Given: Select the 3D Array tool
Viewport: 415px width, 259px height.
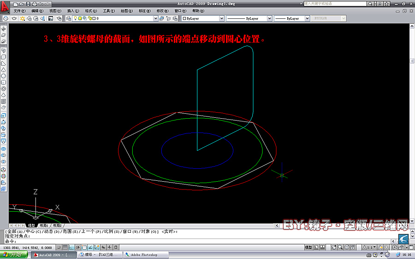Looking at the screenshot, I should 3,189.
